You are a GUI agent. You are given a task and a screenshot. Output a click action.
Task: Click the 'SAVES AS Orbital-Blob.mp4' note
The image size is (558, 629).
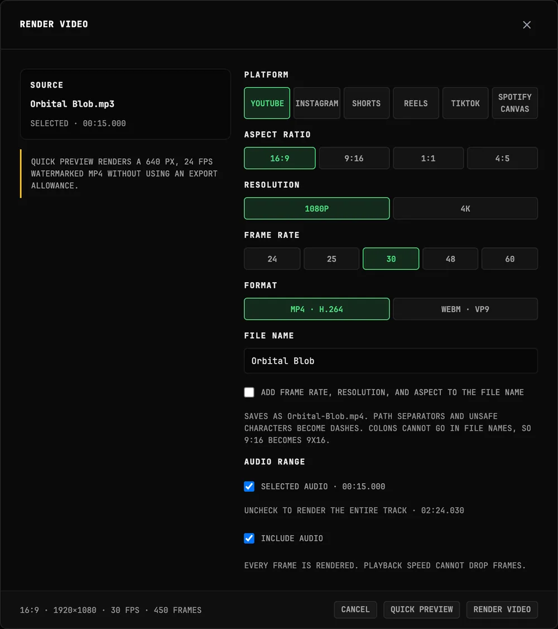[x=388, y=428]
